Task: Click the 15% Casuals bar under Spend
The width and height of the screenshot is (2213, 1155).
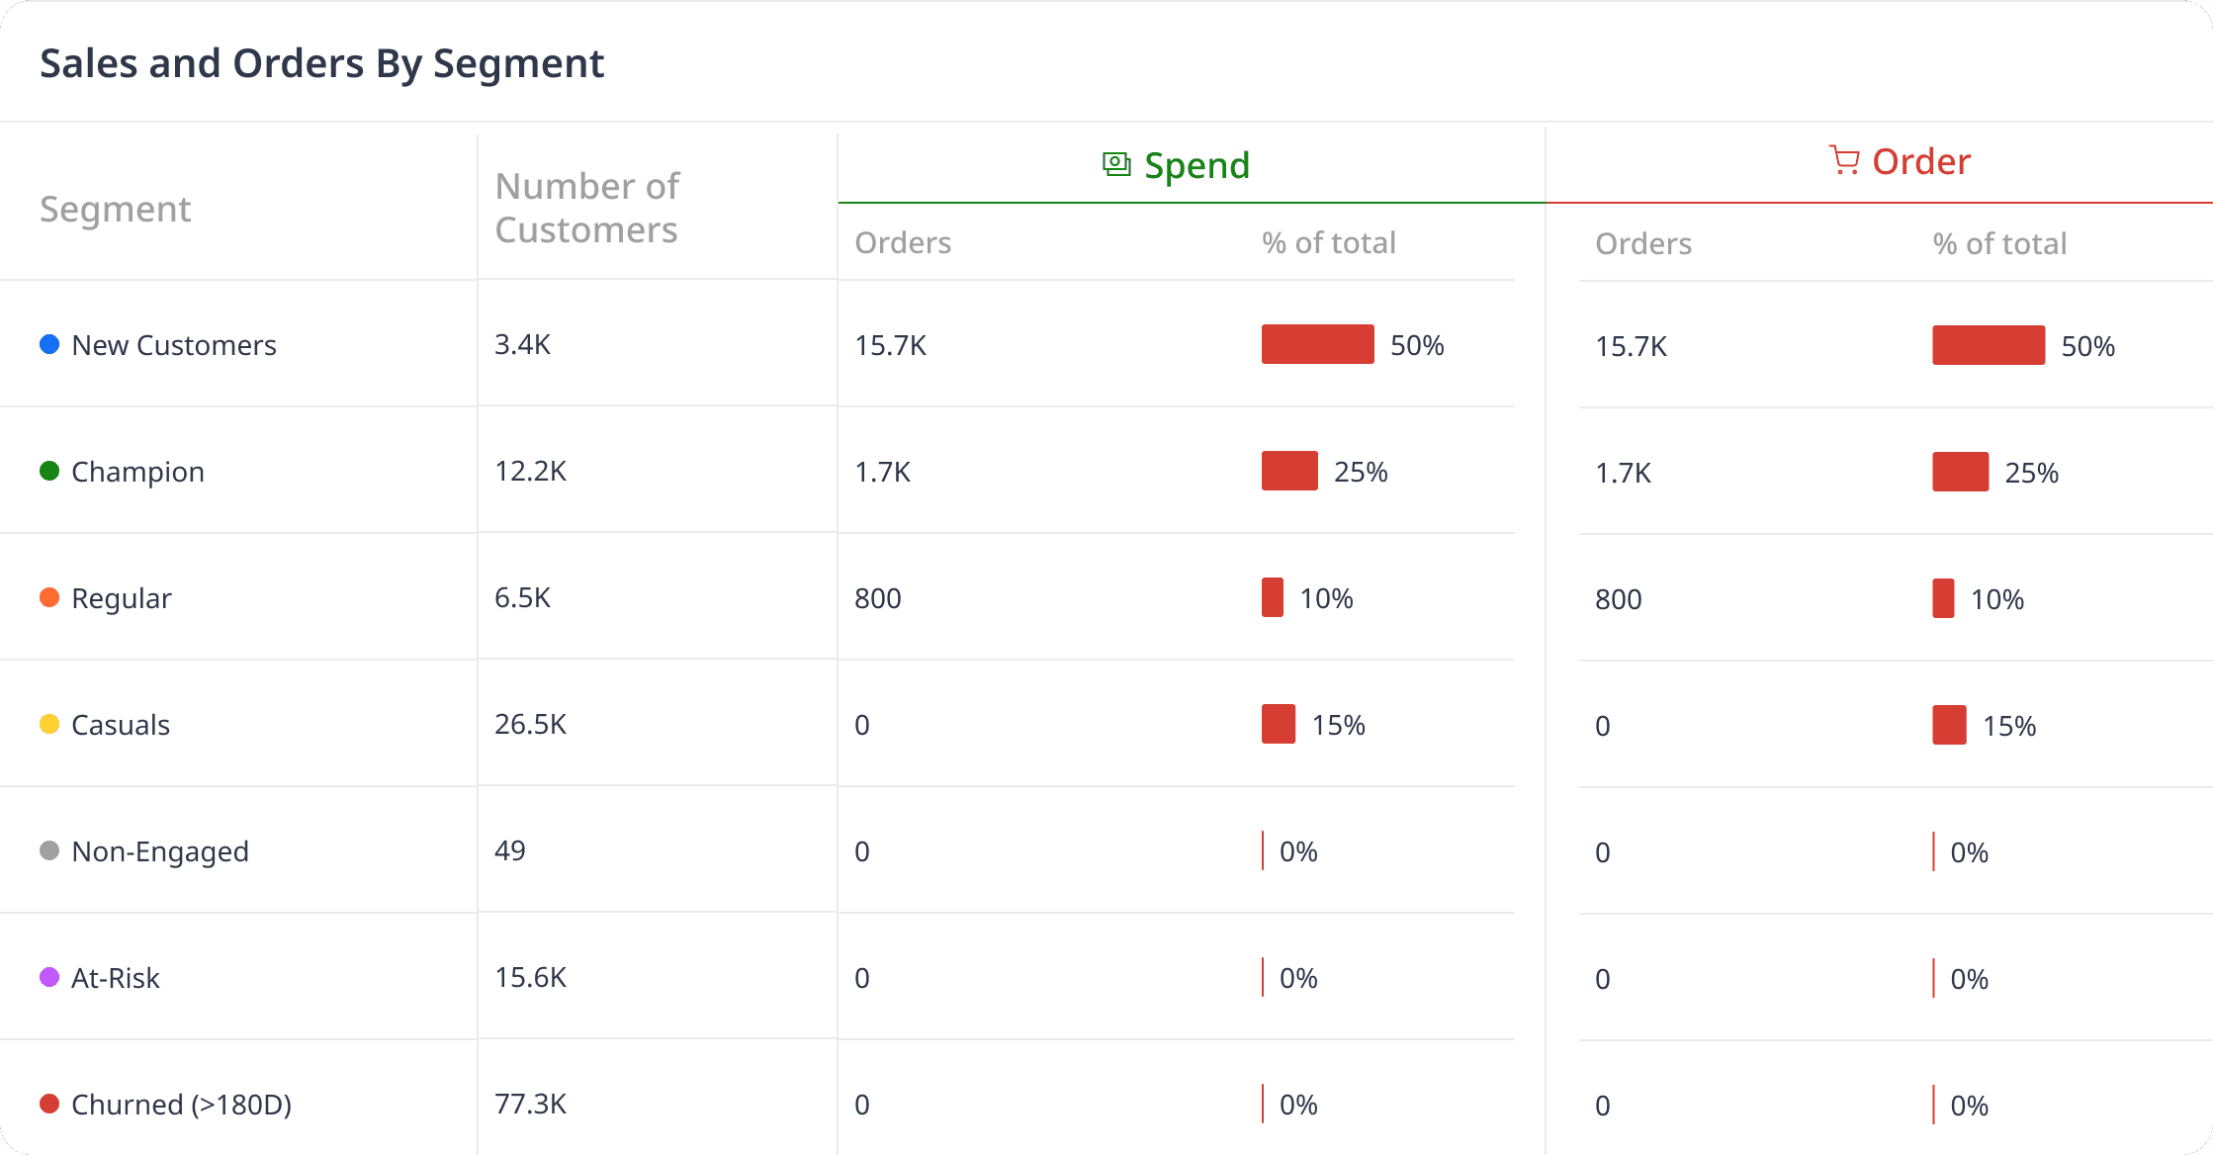Action: coord(1278,724)
